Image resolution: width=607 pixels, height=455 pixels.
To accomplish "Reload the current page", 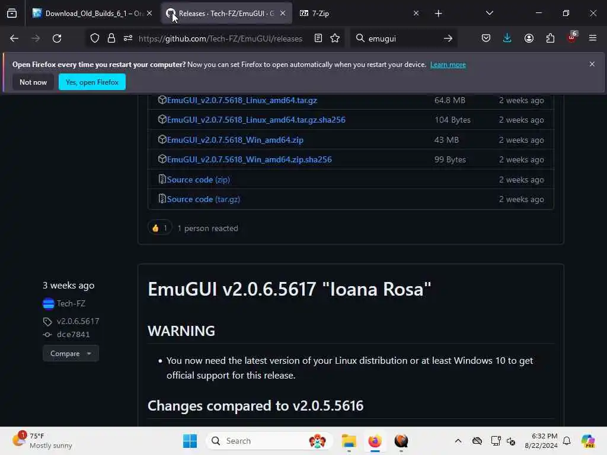I will click(x=57, y=39).
